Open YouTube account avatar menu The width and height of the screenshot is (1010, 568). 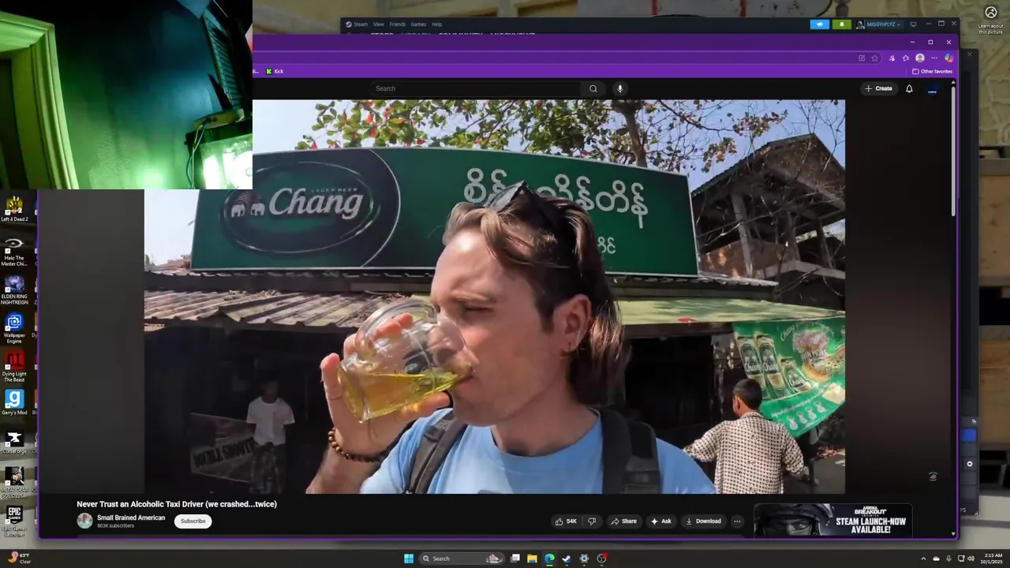pyautogui.click(x=932, y=88)
